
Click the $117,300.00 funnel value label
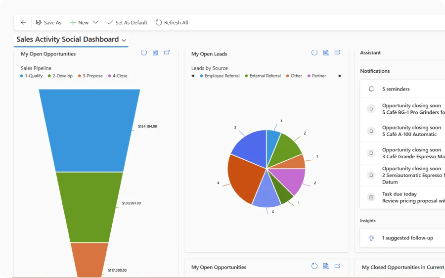[117, 271]
